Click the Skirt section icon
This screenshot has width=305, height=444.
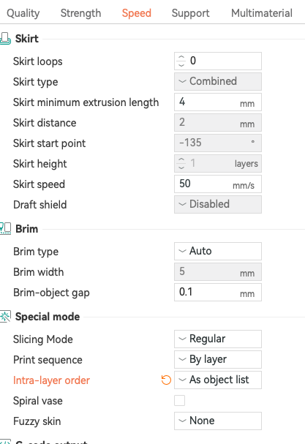pyautogui.click(x=5, y=38)
